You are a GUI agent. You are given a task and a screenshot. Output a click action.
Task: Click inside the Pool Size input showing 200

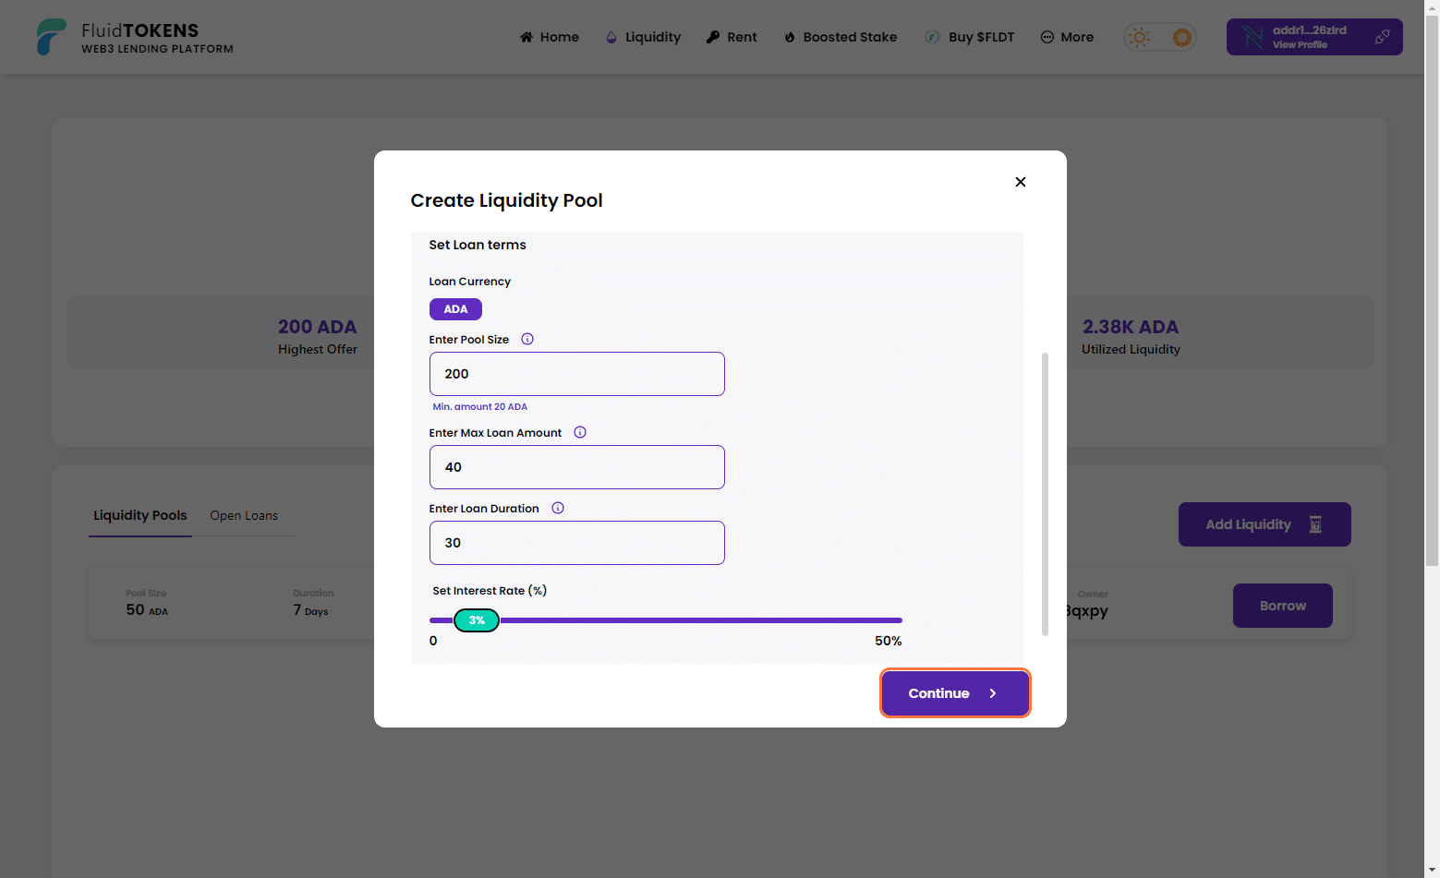(x=576, y=374)
